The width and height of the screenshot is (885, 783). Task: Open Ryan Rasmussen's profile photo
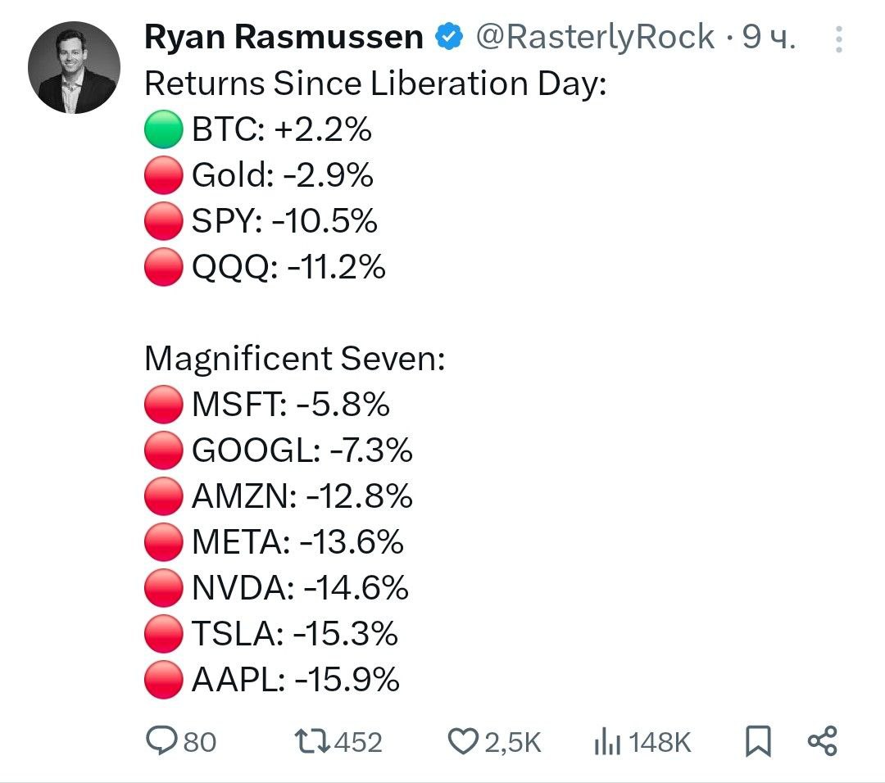coord(74,68)
